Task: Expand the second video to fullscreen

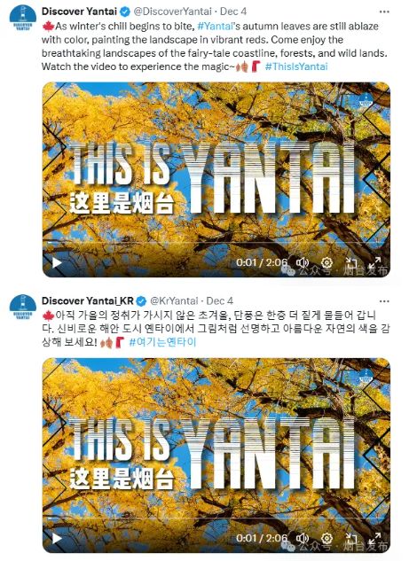Action: coord(374,539)
